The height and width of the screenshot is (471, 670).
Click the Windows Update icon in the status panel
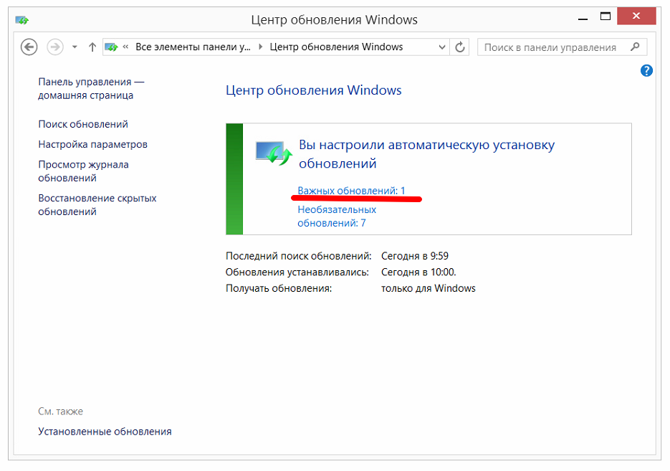pos(274,151)
